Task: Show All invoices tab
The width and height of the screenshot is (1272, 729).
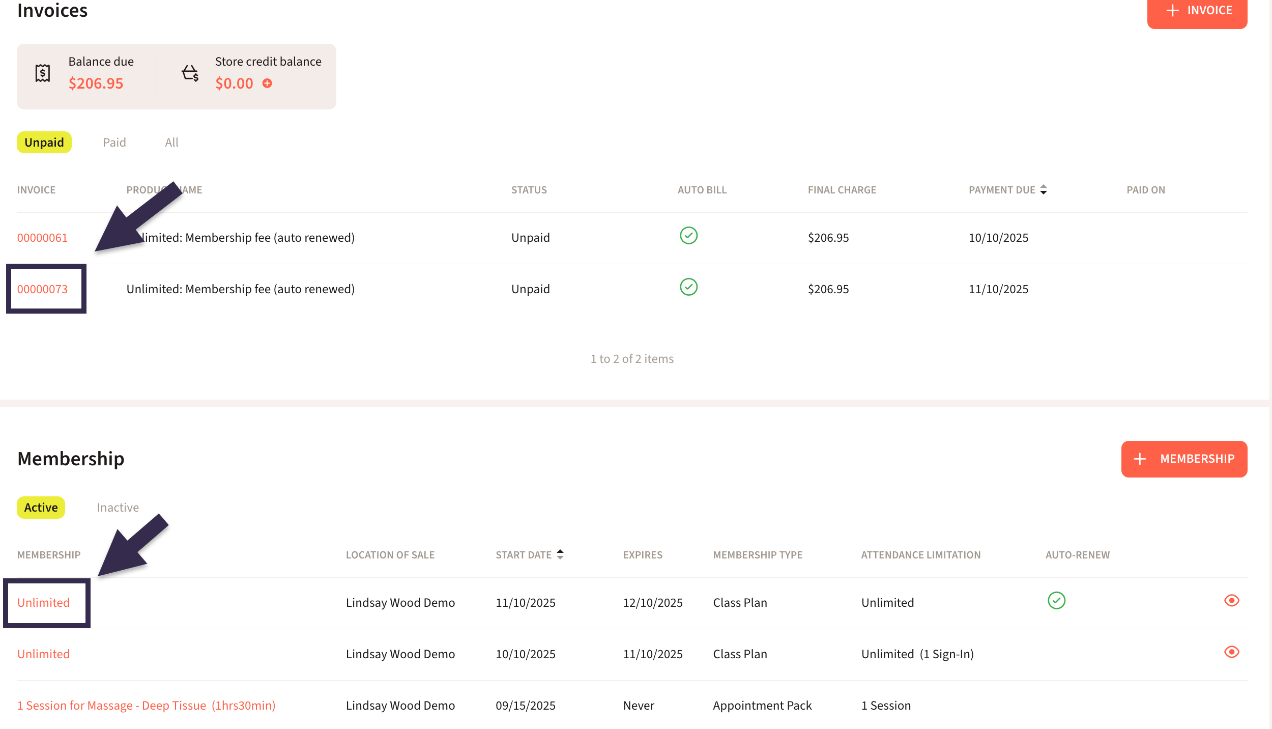Action: 171,143
